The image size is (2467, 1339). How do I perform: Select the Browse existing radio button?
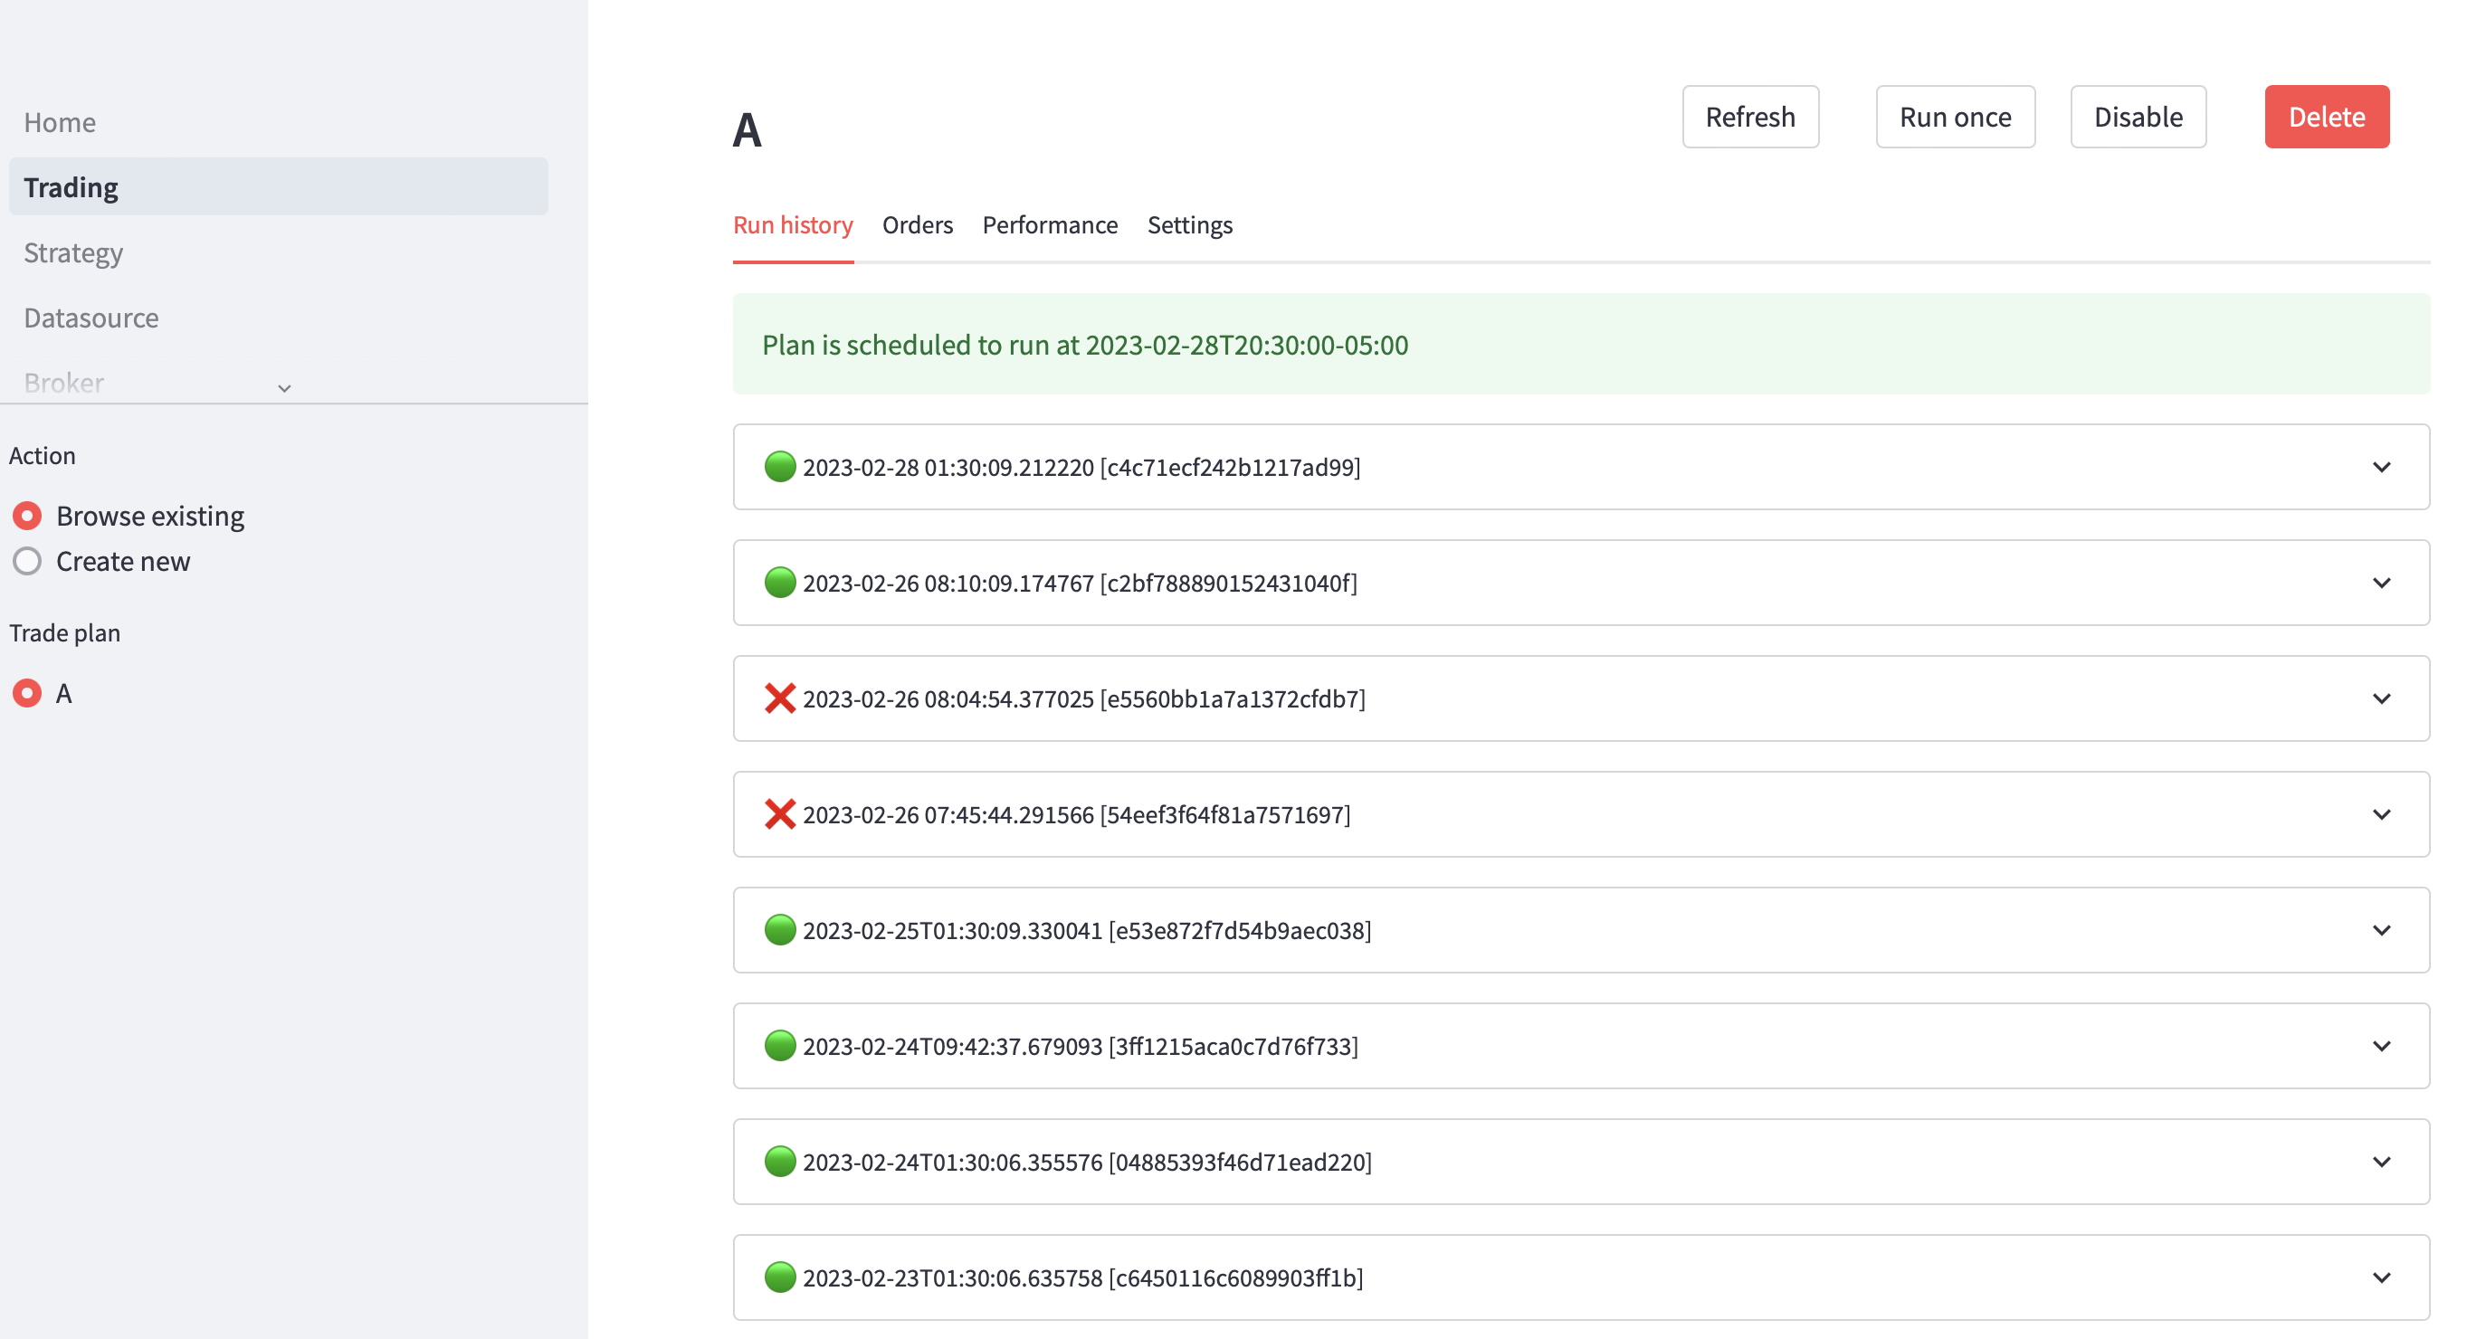pyautogui.click(x=27, y=515)
